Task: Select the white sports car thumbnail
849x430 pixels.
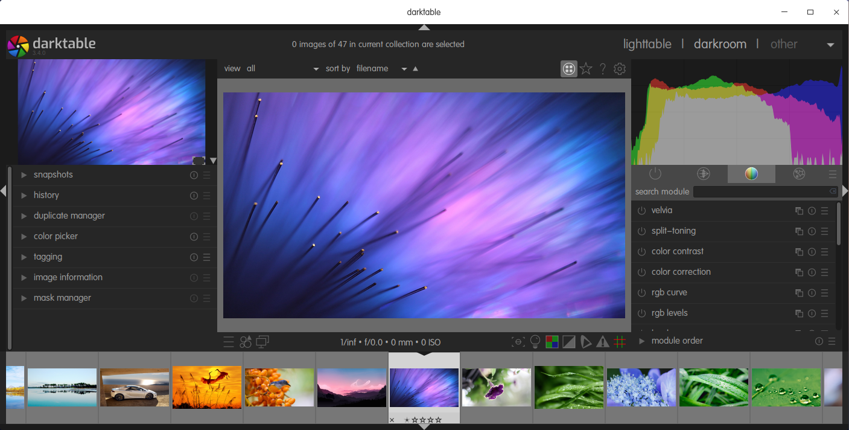Action: point(135,387)
